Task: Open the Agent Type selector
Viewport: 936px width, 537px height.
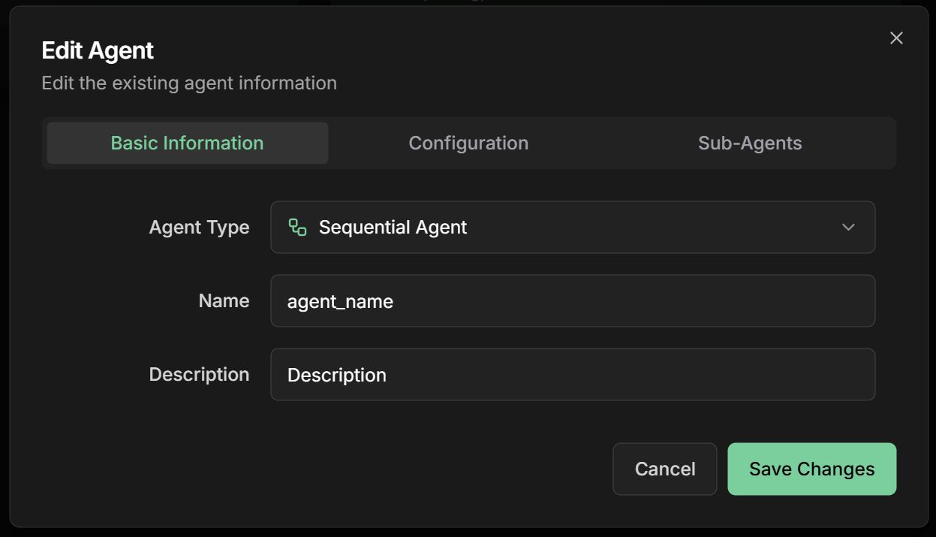Action: point(573,227)
